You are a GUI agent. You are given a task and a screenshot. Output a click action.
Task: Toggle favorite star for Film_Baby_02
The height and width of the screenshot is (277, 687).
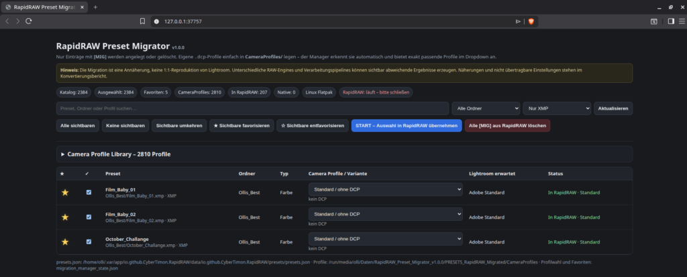(x=65, y=217)
